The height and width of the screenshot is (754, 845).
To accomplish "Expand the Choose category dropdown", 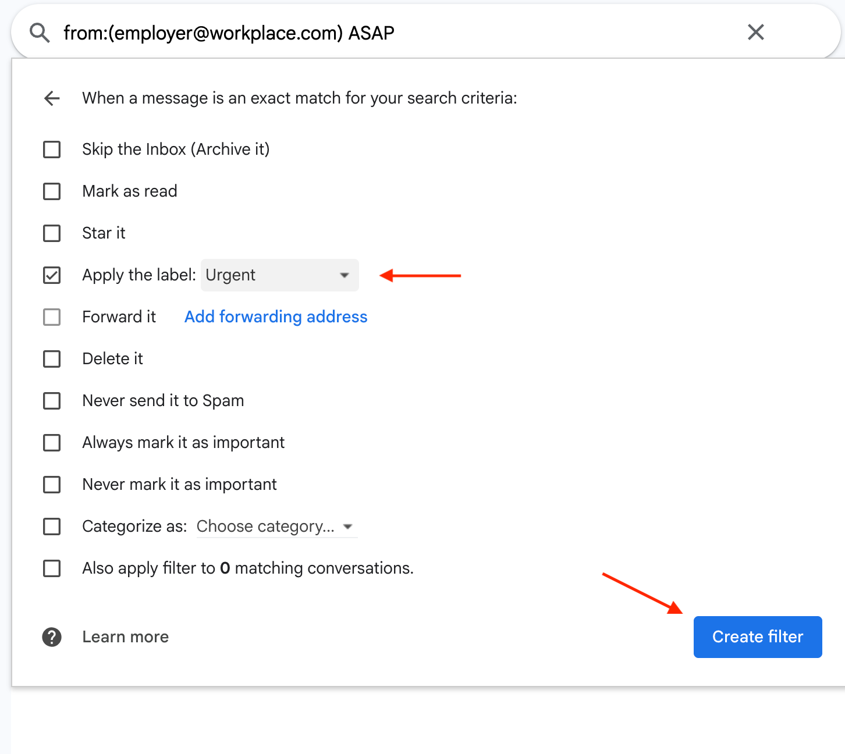I will [x=276, y=527].
